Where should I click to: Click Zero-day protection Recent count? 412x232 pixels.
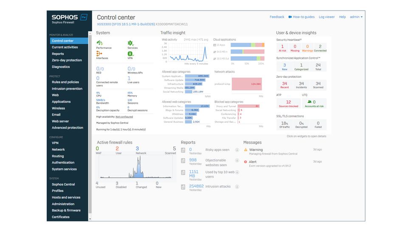point(285,85)
